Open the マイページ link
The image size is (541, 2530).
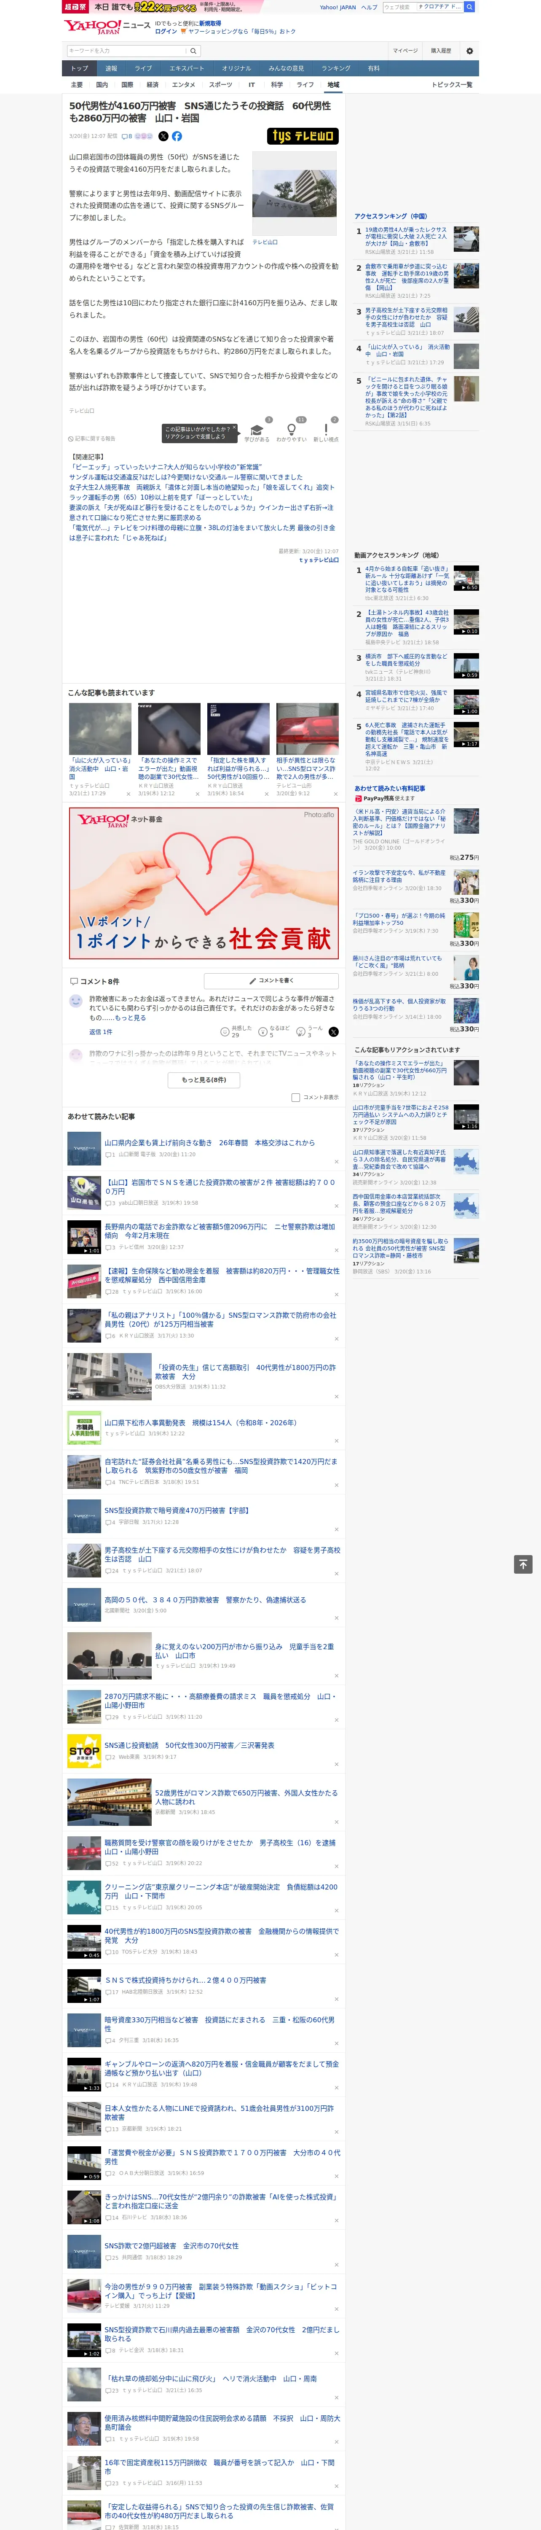click(405, 51)
